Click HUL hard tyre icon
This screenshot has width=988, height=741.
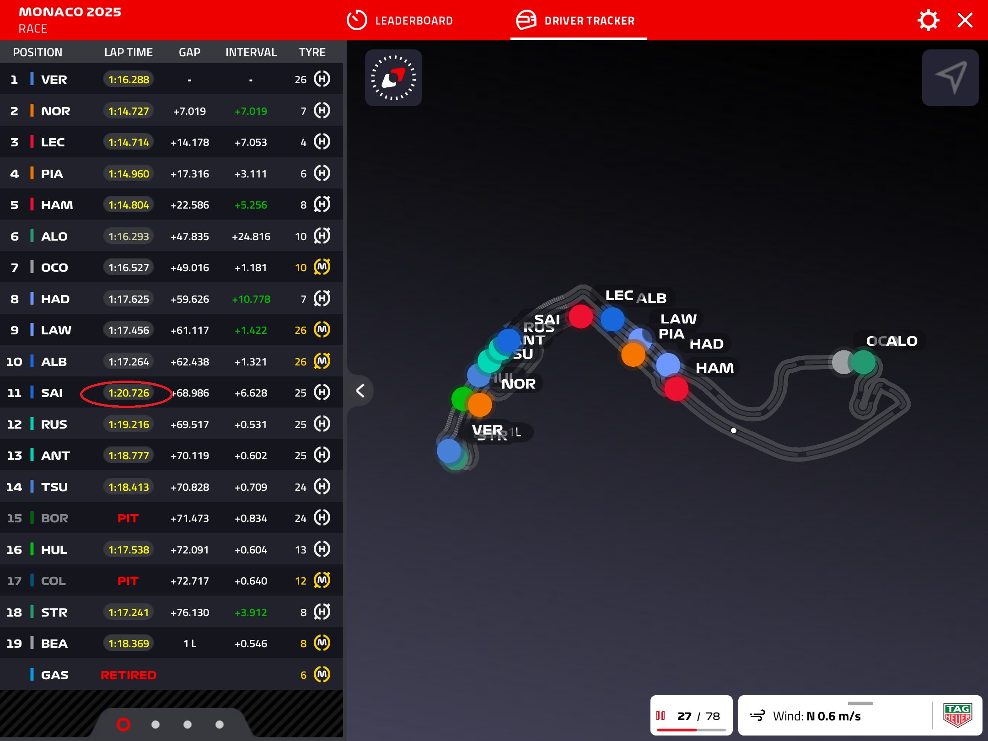pyautogui.click(x=322, y=549)
